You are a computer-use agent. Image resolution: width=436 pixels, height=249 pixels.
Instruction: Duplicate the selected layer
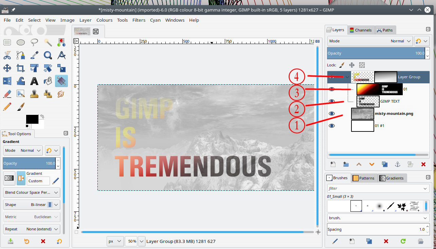385,165
